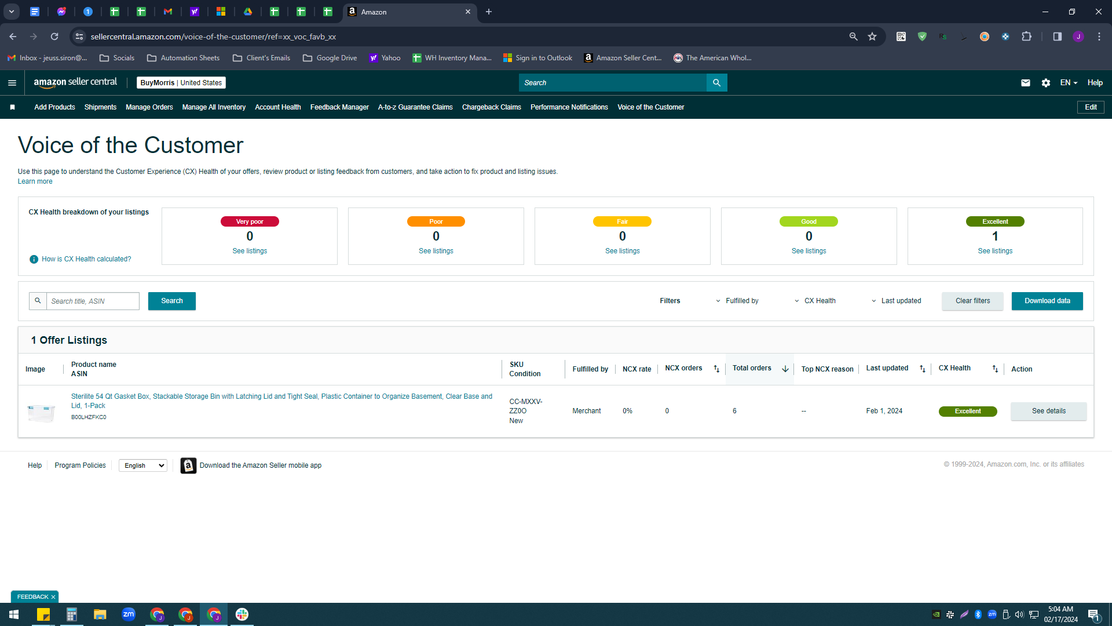Close the FEEDBACK tab at bottom left
This screenshot has height=626, width=1112.
tap(53, 597)
